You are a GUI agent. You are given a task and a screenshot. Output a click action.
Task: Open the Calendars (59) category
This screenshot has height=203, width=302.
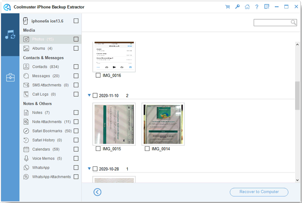[46, 149]
